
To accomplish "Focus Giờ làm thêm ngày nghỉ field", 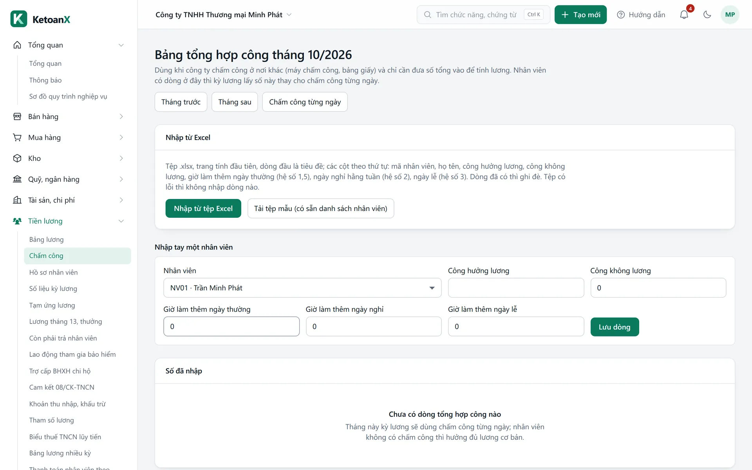I will click(x=374, y=326).
